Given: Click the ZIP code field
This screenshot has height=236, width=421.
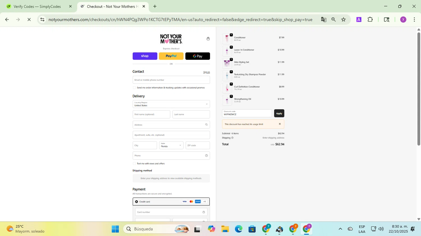Looking at the screenshot, I should tap(198, 145).
